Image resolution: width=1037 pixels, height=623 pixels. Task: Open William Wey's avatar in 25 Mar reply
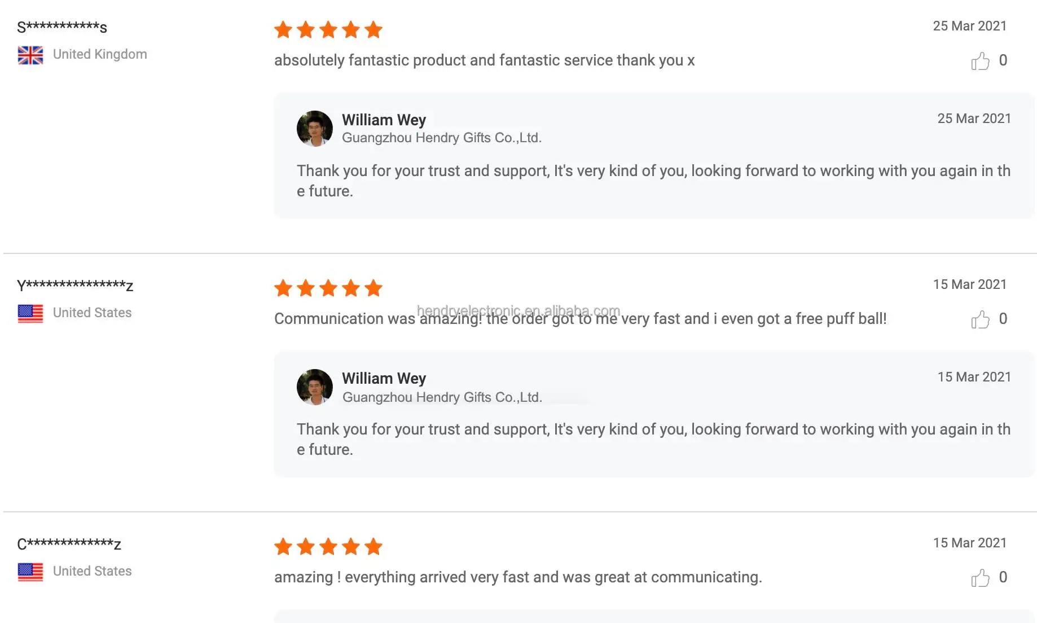pyautogui.click(x=314, y=129)
